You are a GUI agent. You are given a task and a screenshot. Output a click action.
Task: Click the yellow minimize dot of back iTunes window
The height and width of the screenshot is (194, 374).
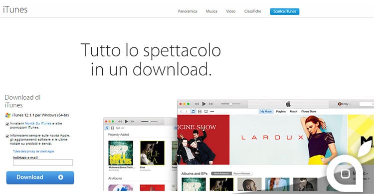click(110, 122)
